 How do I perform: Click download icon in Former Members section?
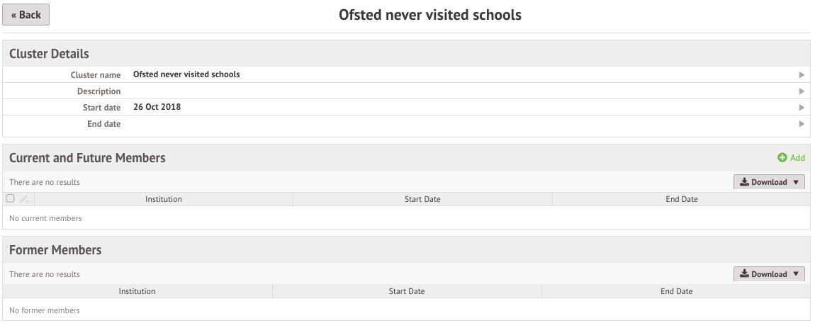click(744, 274)
